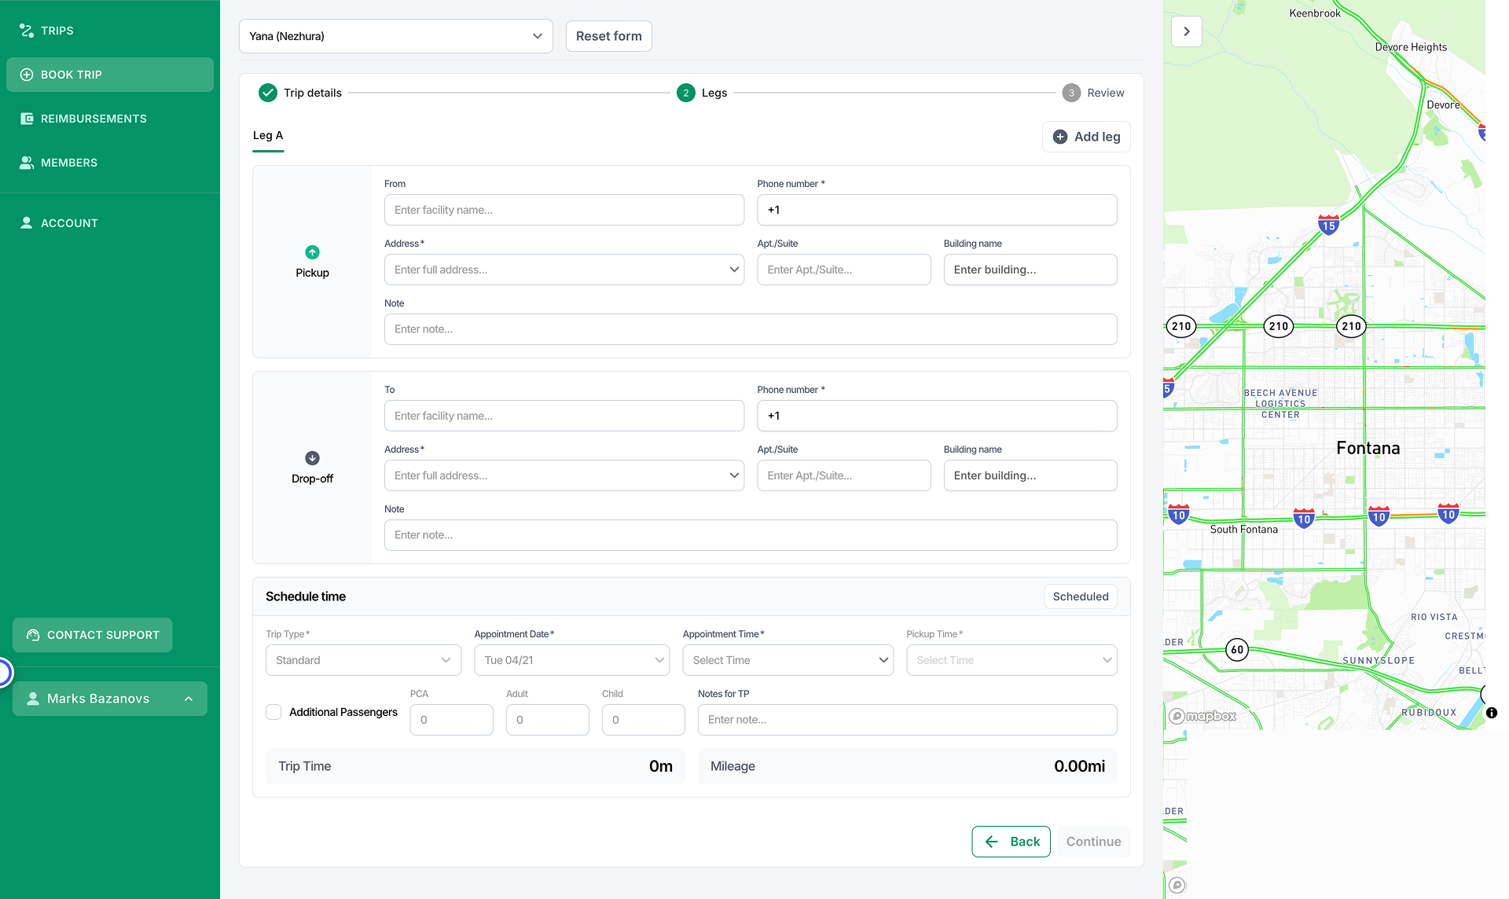This screenshot has width=1509, height=899.
Task: Click the Back button
Action: click(x=1011, y=842)
